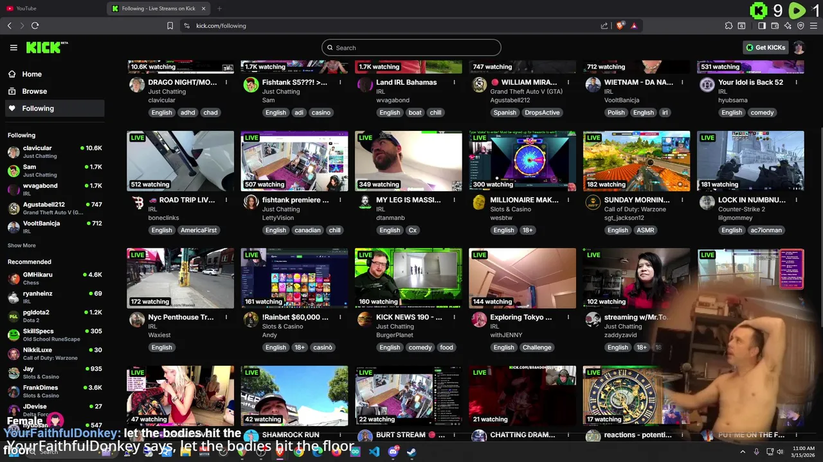Screen dimensions: 823x462
Task: Click the food tag under KICK NEWS 190
Action: (446, 347)
